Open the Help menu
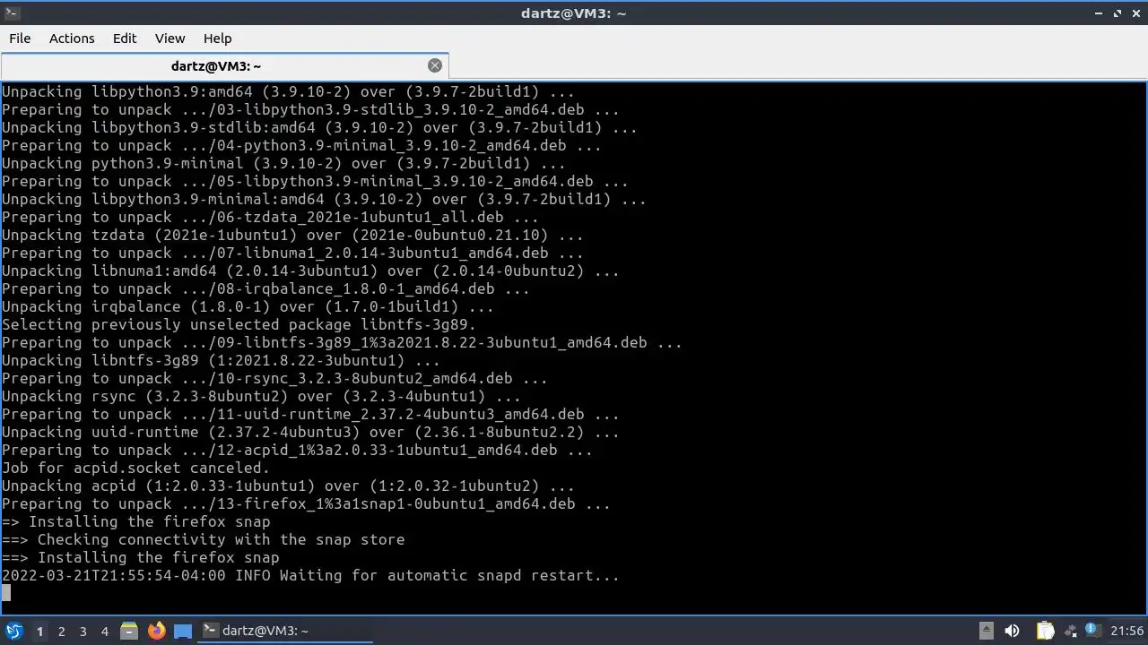1148x645 pixels. pos(217,39)
